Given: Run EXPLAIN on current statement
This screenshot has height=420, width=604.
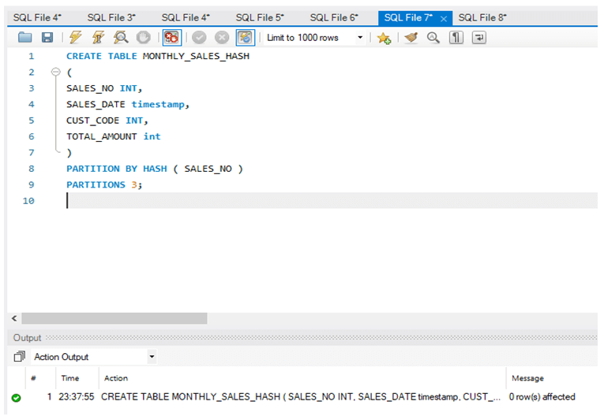Looking at the screenshot, I should (x=121, y=37).
